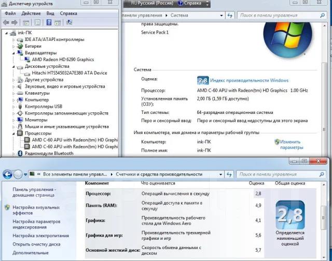Open Индекс производительности Windows link
The image size is (332, 261).
[249, 80]
